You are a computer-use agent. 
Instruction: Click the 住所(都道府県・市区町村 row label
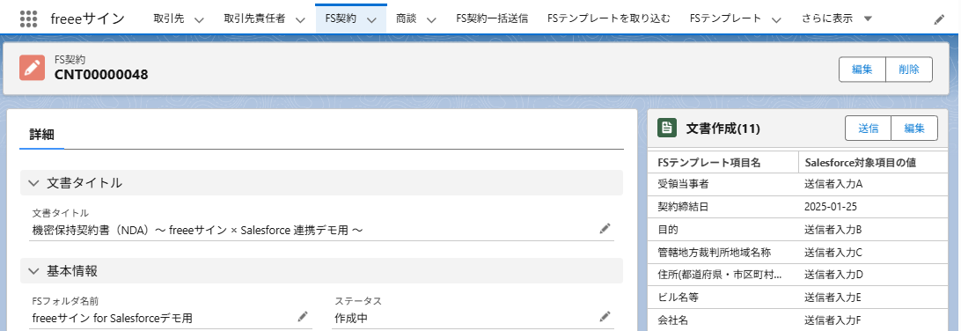click(x=720, y=274)
